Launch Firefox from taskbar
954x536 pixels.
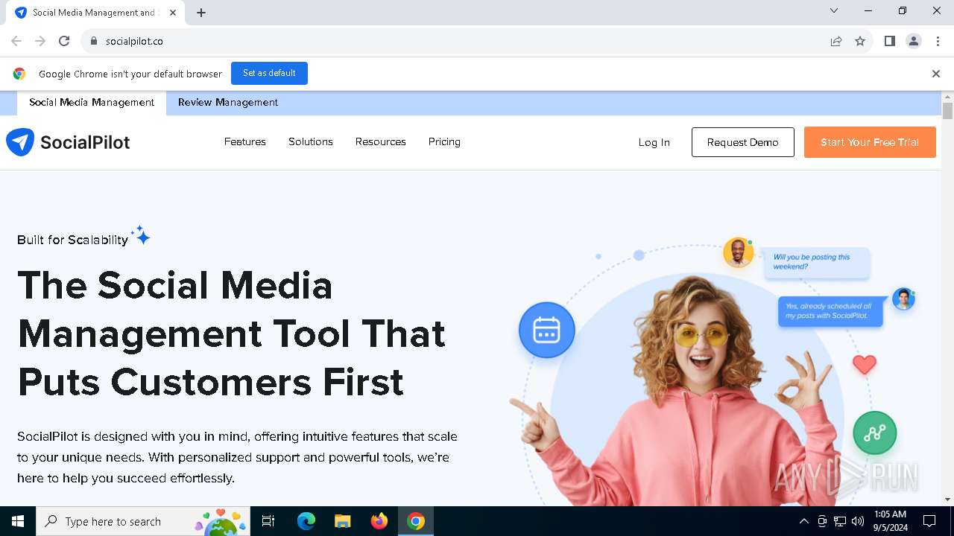(379, 521)
